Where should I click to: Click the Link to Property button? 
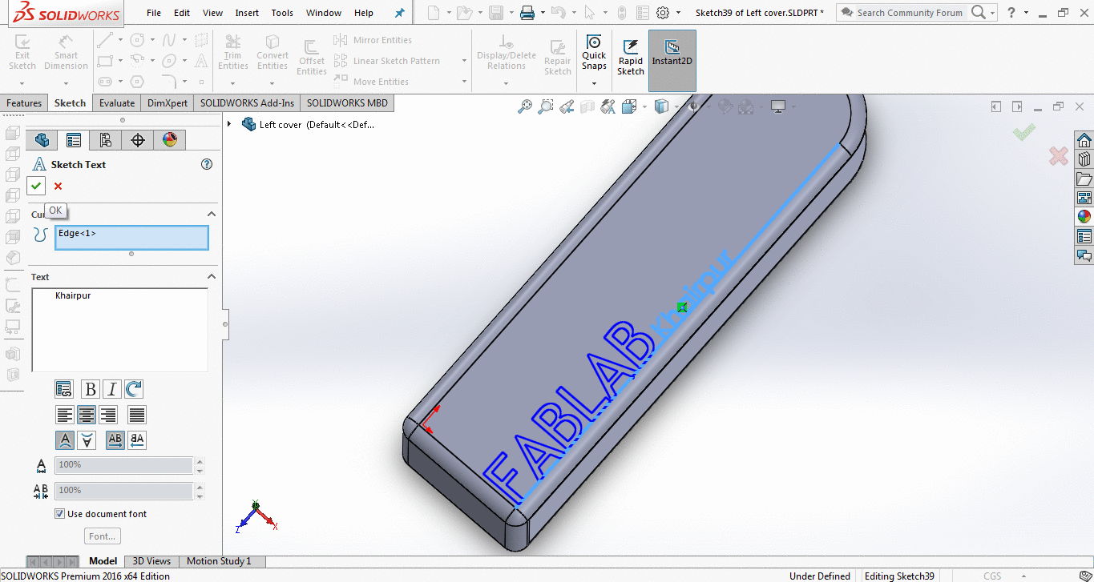[64, 390]
